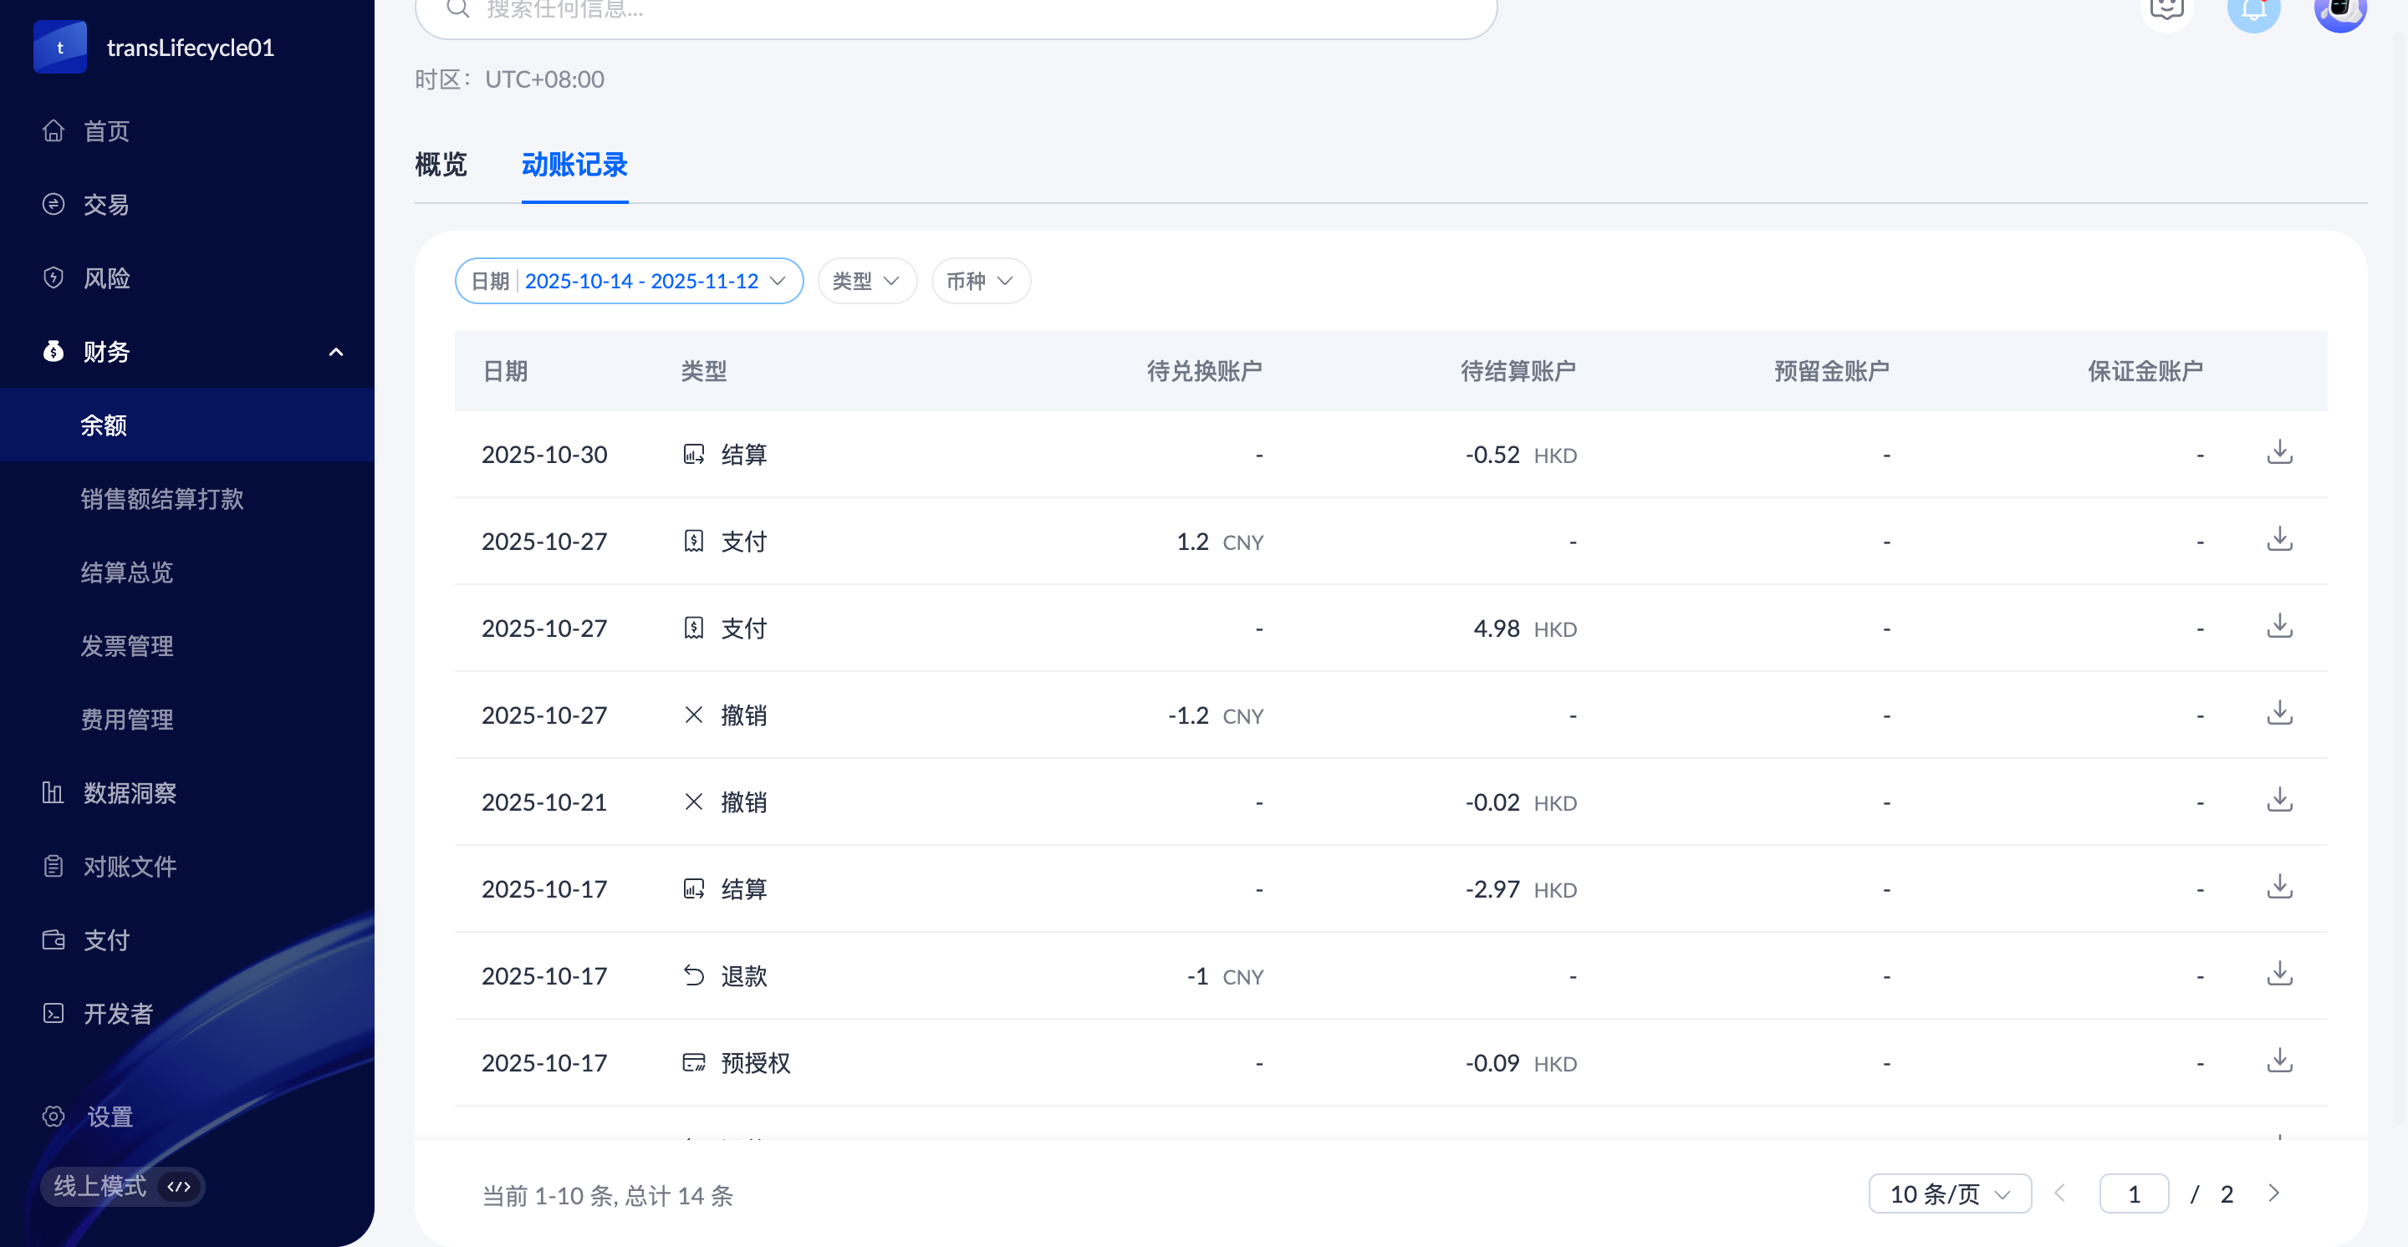Toggle the 线上模式 mode switch
The width and height of the screenshot is (2408, 1247).
pos(179,1186)
